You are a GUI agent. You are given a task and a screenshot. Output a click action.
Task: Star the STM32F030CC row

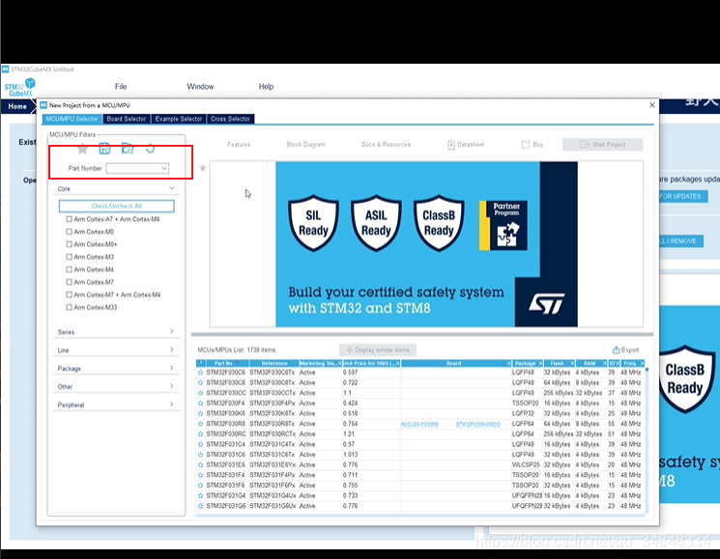[x=200, y=393]
